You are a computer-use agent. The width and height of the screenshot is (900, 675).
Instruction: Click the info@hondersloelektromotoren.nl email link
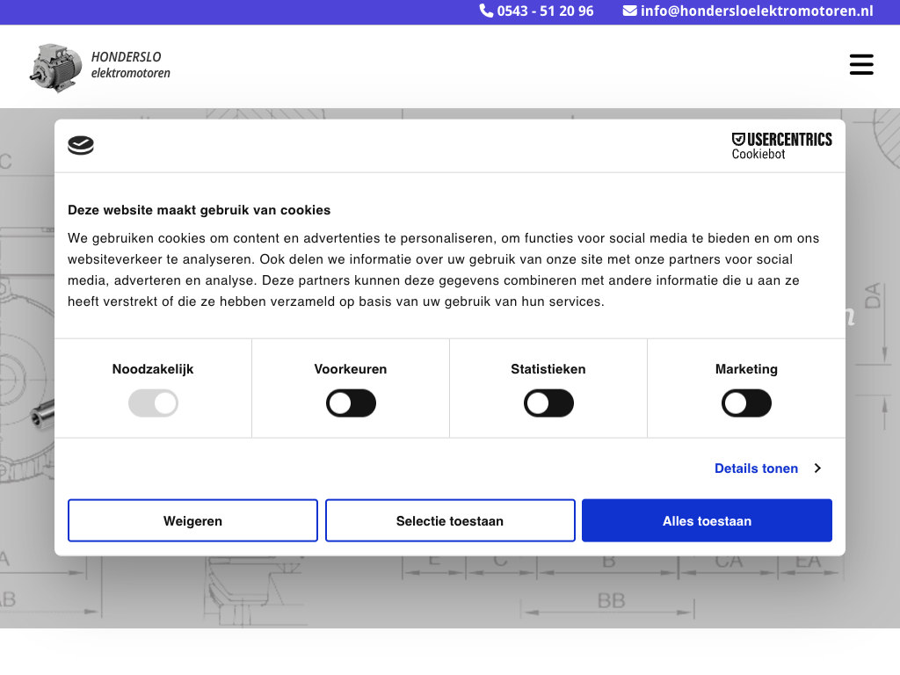point(757,11)
